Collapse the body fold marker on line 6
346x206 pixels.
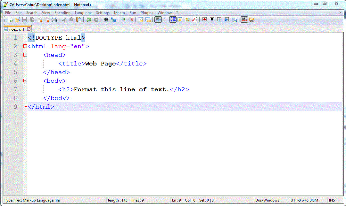[x=25, y=81]
